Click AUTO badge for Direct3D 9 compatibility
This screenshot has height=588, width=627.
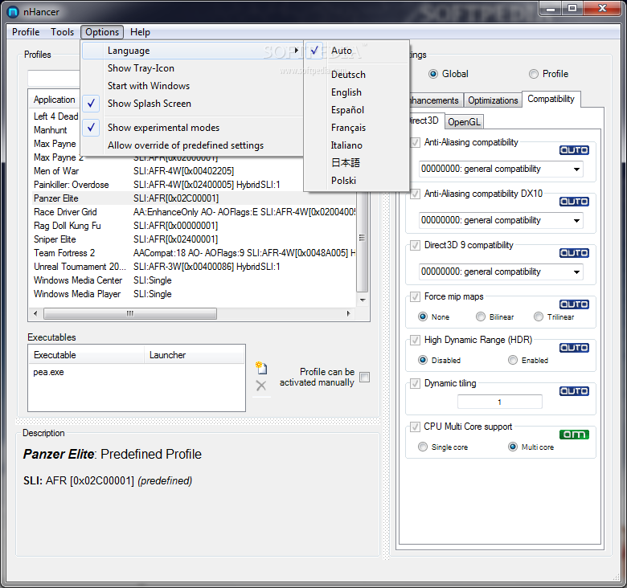[574, 253]
